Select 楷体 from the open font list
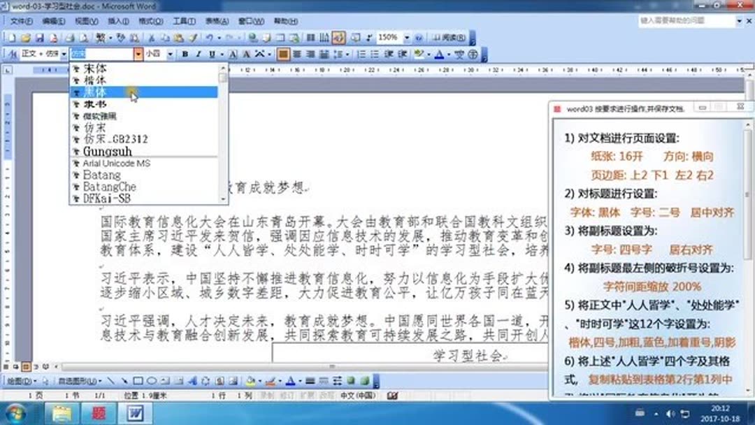The height and width of the screenshot is (425, 755). tap(94, 80)
